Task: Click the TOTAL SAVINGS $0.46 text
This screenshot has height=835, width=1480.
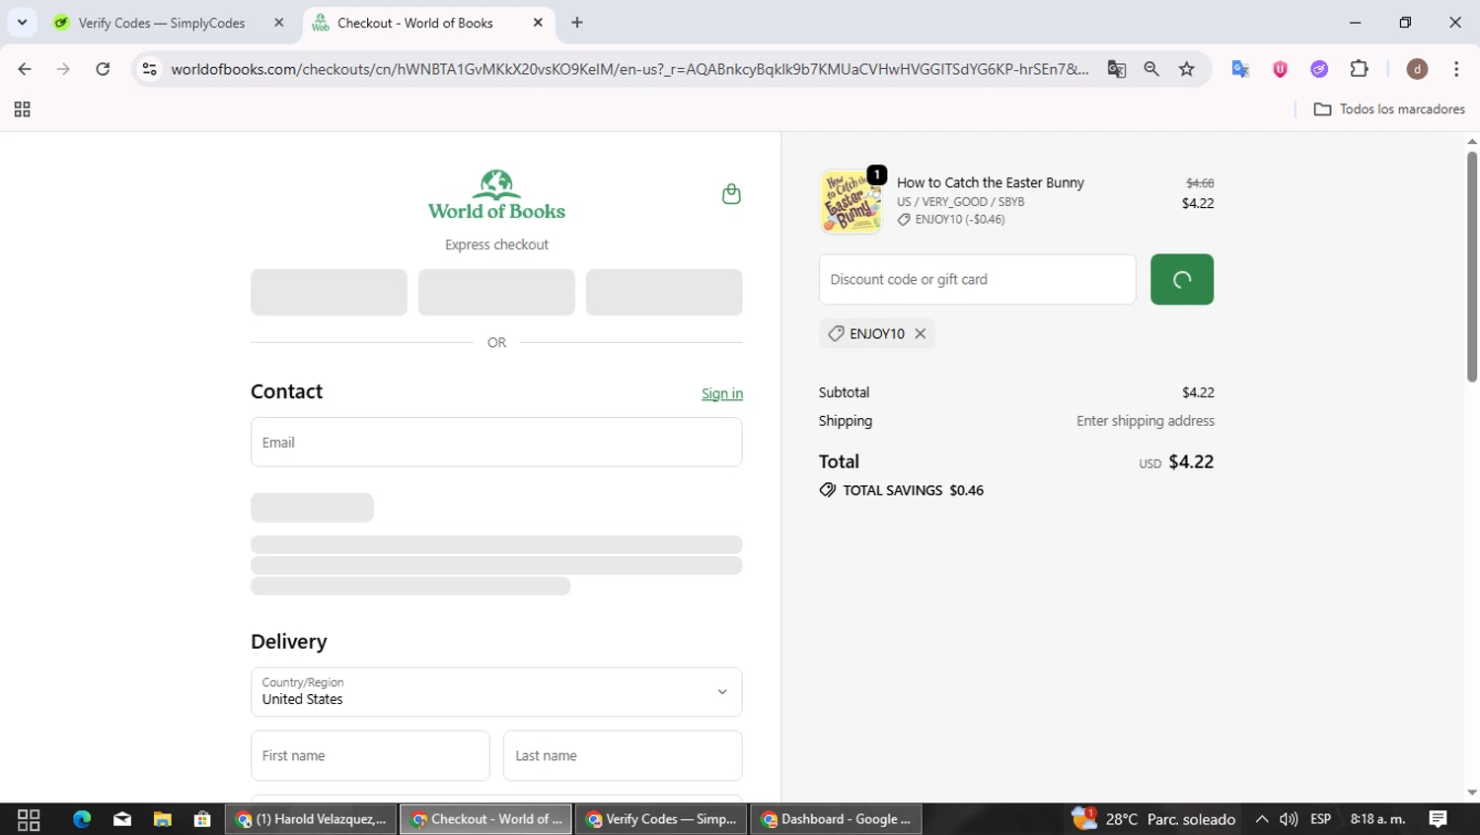Action: click(x=913, y=490)
